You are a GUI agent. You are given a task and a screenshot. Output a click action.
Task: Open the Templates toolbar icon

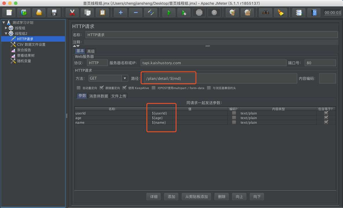[24, 12]
